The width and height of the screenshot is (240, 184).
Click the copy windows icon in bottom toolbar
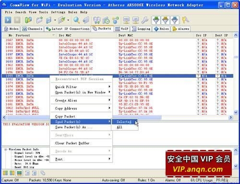coord(43,173)
